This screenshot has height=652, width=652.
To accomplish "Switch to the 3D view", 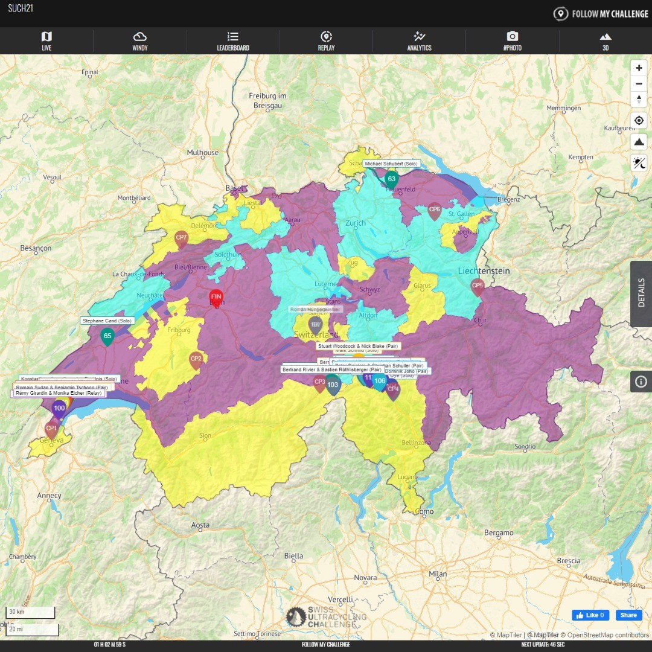I will click(x=606, y=41).
